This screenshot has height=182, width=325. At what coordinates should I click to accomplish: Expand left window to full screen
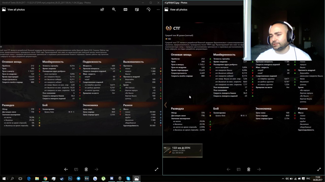pyautogui.click(x=156, y=169)
